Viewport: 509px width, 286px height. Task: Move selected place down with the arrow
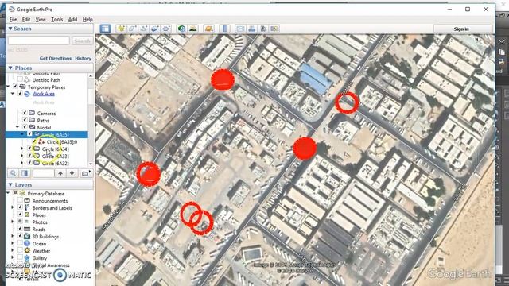[72, 173]
